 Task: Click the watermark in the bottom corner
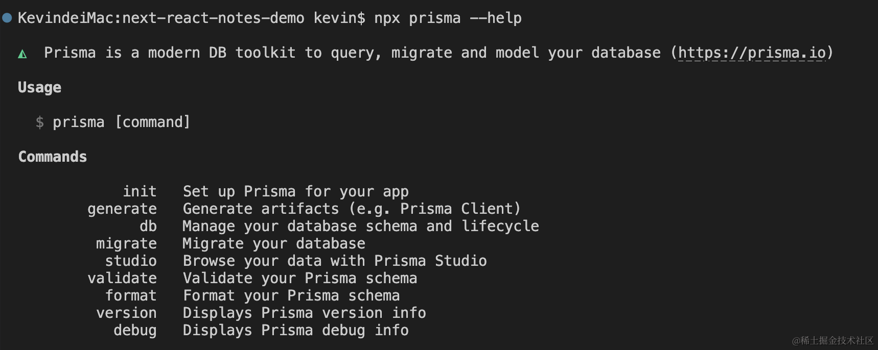[833, 340]
